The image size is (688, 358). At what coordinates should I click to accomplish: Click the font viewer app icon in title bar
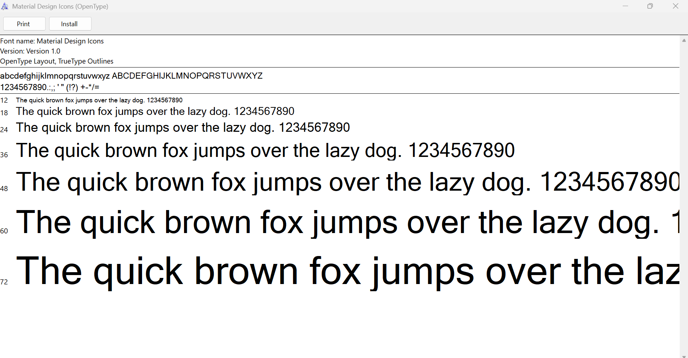point(5,6)
